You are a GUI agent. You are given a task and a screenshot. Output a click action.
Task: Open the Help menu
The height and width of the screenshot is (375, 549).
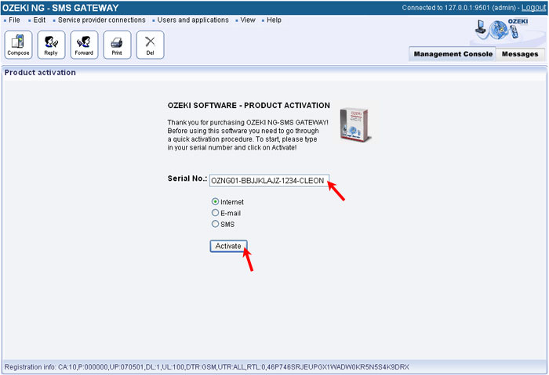[274, 20]
